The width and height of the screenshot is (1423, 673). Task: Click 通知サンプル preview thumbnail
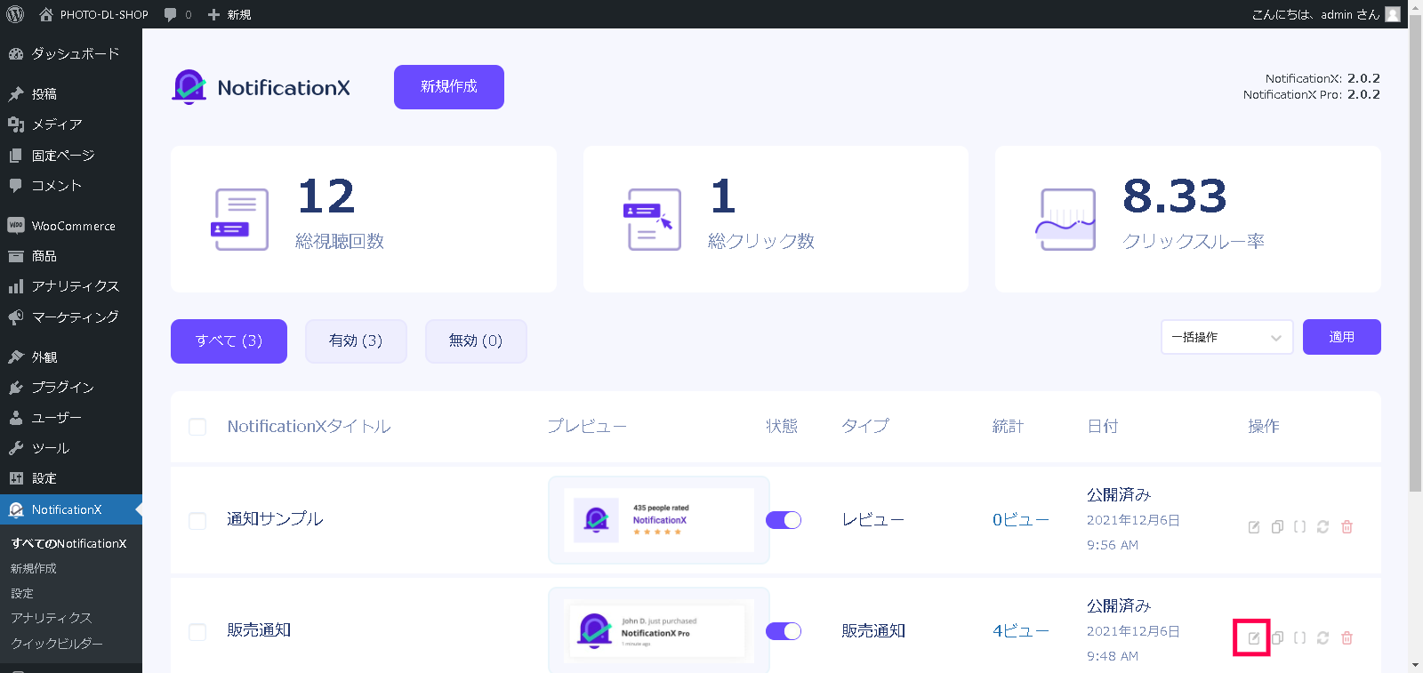pyautogui.click(x=659, y=520)
